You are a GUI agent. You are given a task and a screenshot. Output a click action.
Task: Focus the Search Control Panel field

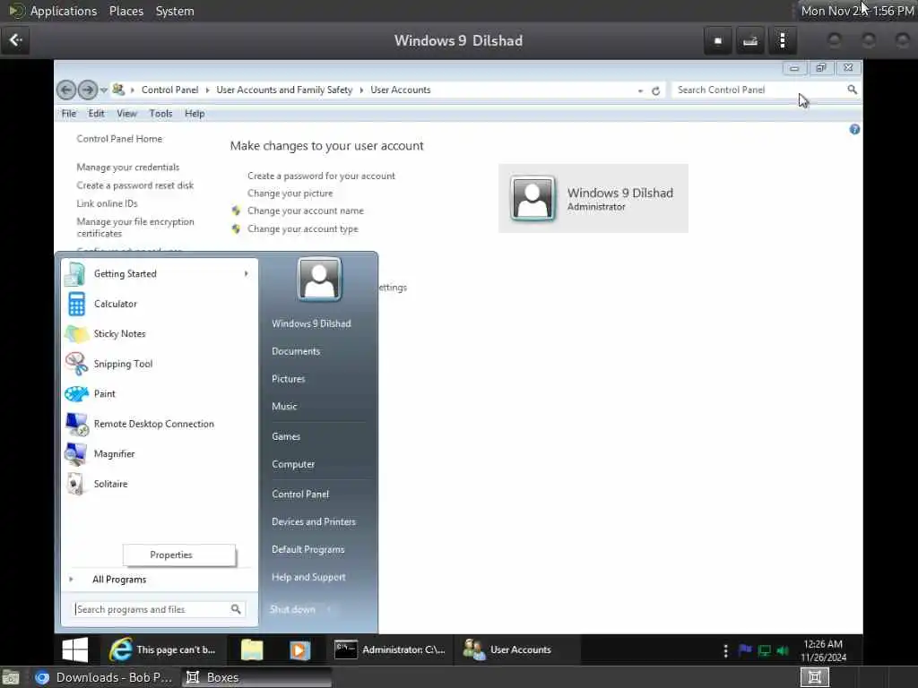tap(759, 90)
